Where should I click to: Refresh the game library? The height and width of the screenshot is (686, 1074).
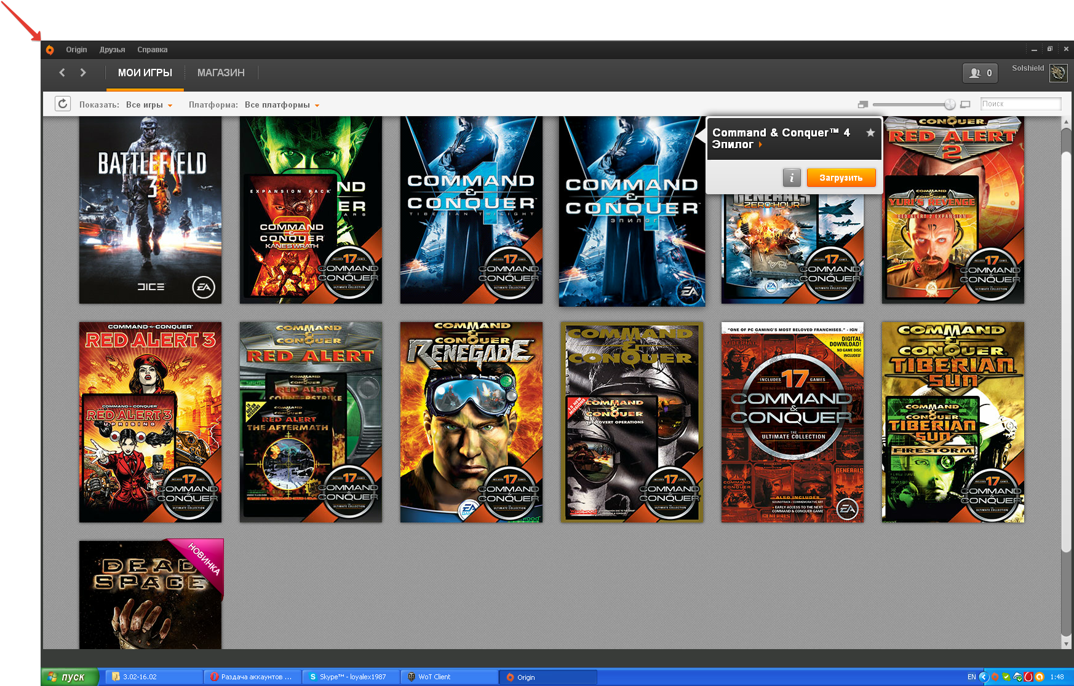(x=63, y=104)
